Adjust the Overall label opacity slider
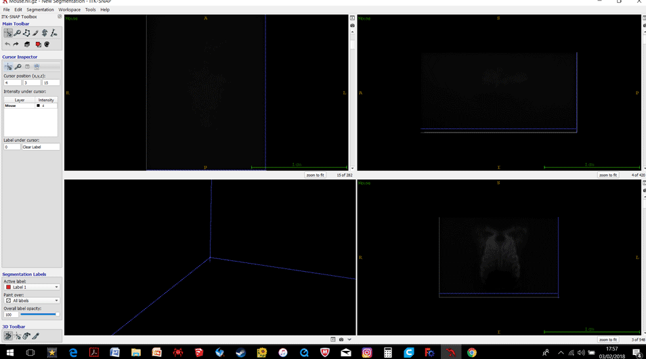Image resolution: width=646 pixels, height=359 pixels. click(40, 314)
